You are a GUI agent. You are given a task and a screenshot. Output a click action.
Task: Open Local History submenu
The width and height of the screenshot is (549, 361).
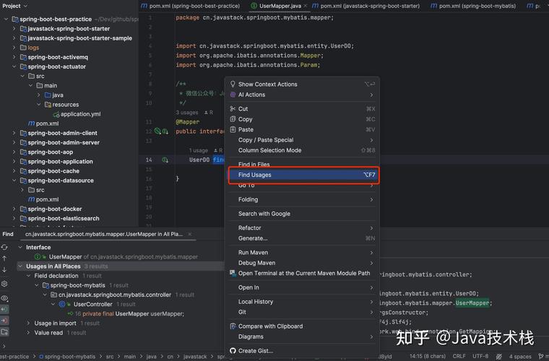click(303, 302)
